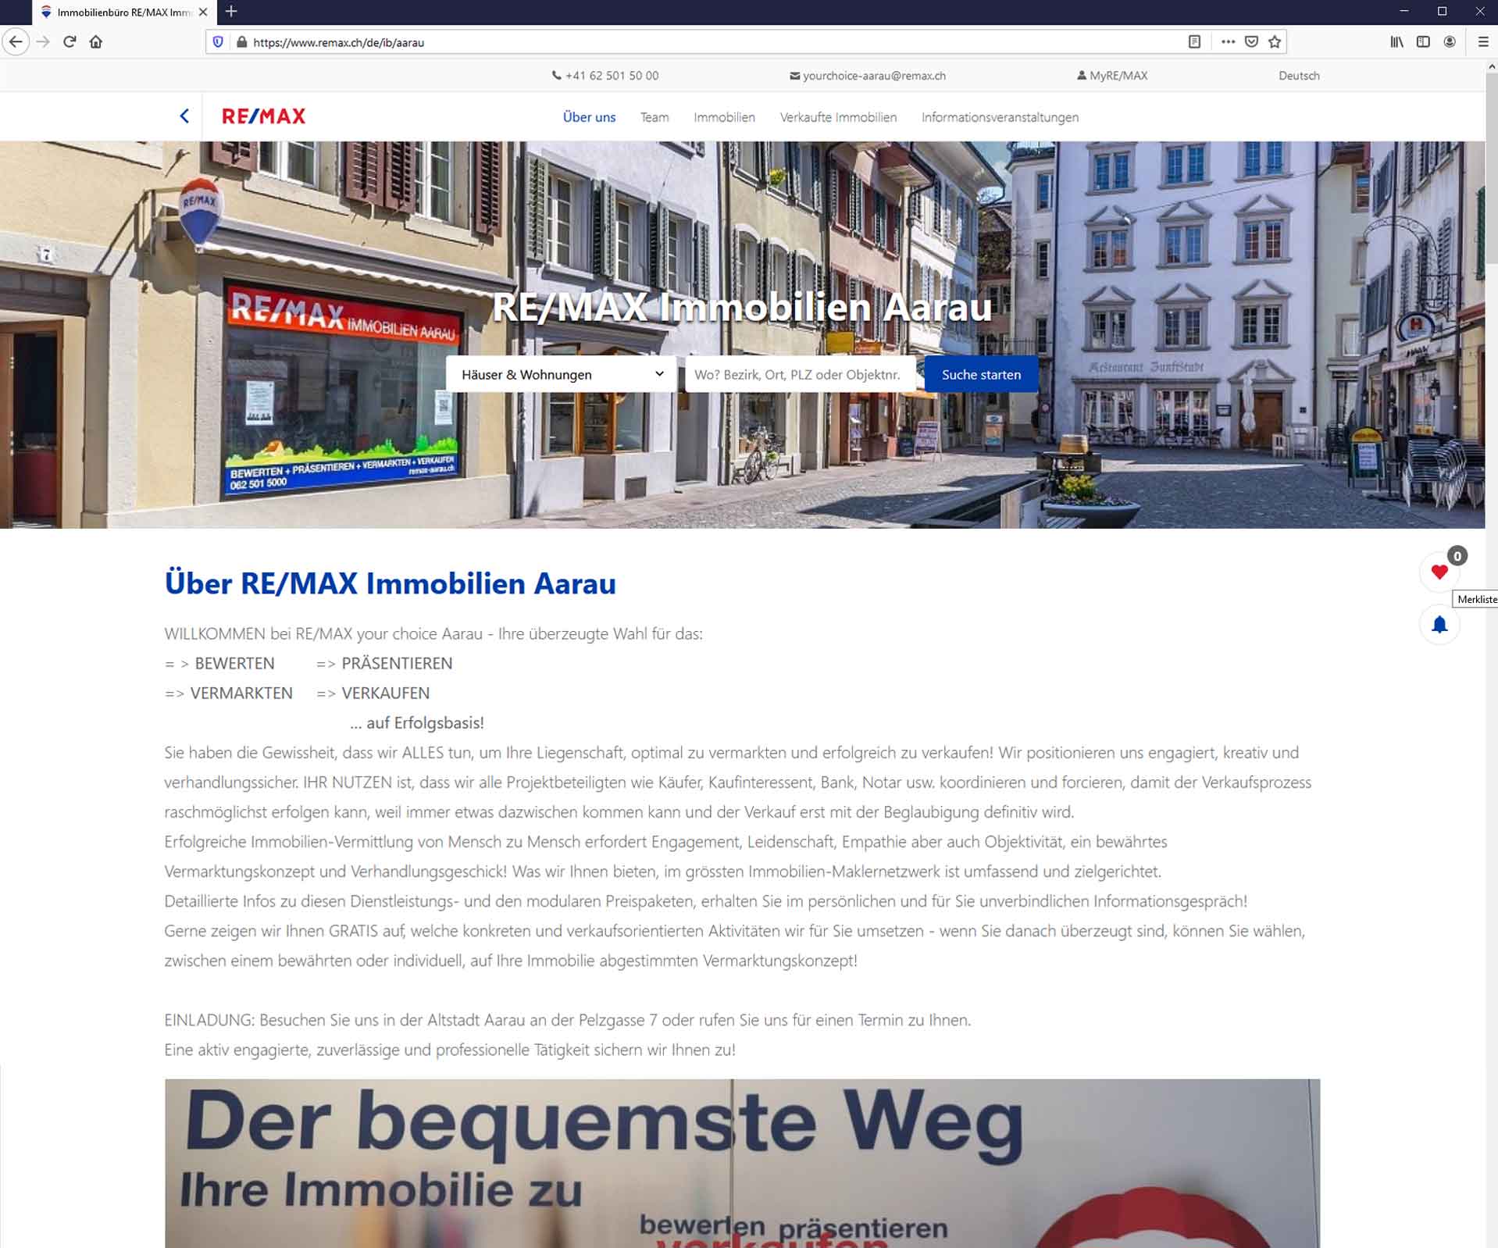The width and height of the screenshot is (1498, 1248).
Task: Open Informationsveranstaltungen menu item
Action: [1000, 117]
